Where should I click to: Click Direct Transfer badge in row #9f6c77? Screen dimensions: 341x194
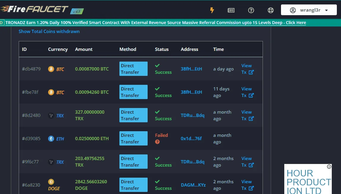tap(133, 162)
